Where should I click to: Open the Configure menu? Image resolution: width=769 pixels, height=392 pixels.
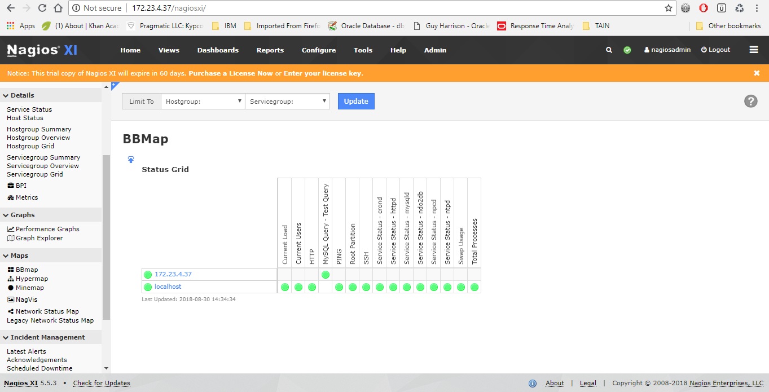point(319,50)
